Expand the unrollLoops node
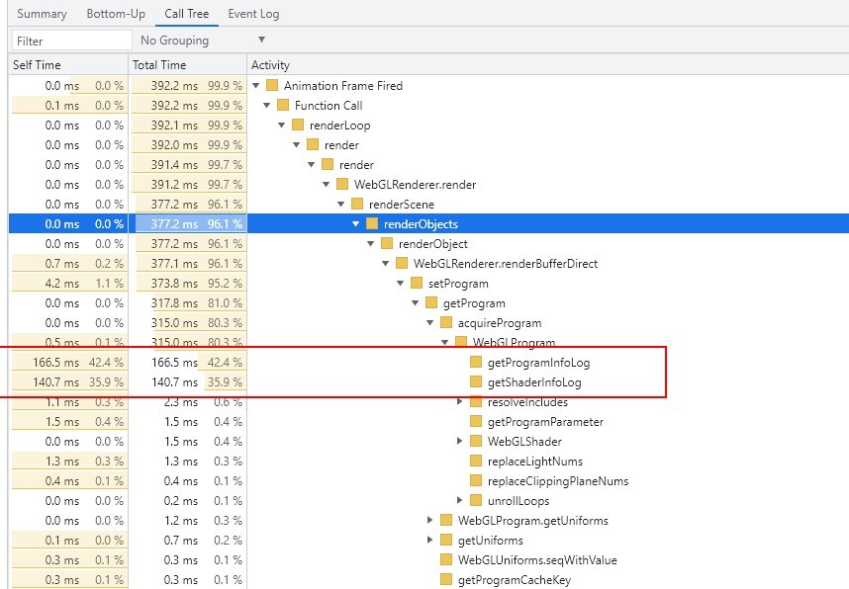 pyautogui.click(x=460, y=501)
